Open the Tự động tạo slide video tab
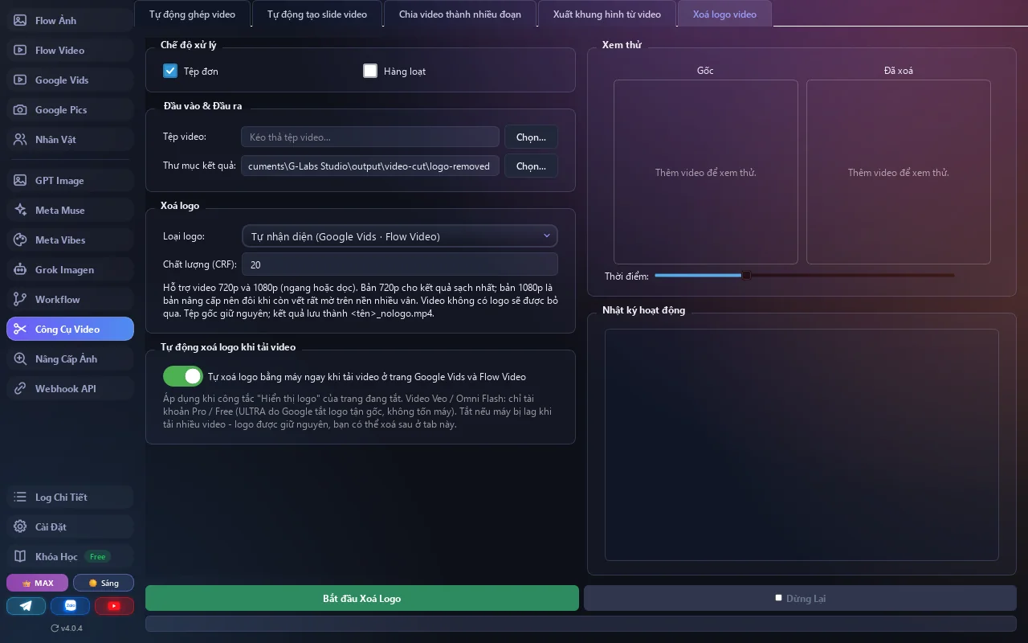The height and width of the screenshot is (643, 1028). point(317,14)
